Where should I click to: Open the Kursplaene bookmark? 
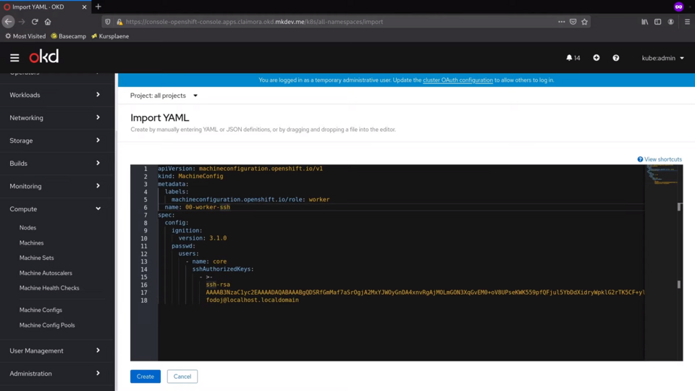[x=110, y=36]
